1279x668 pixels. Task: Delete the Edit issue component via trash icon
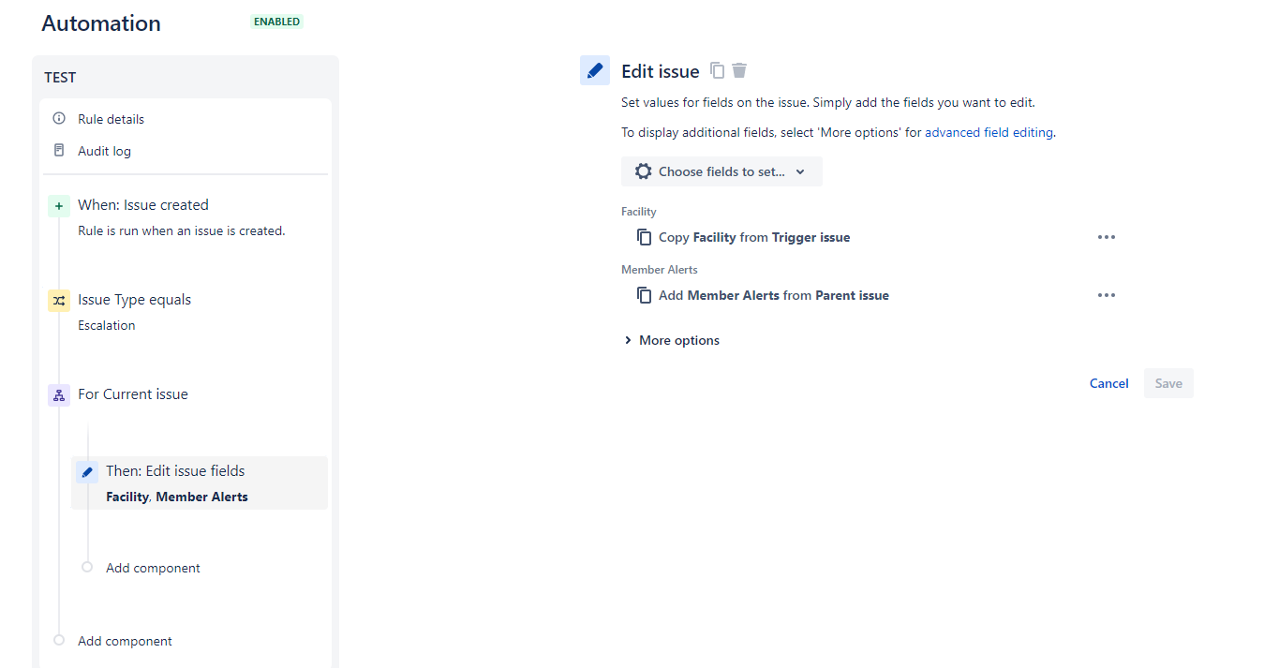click(x=739, y=70)
